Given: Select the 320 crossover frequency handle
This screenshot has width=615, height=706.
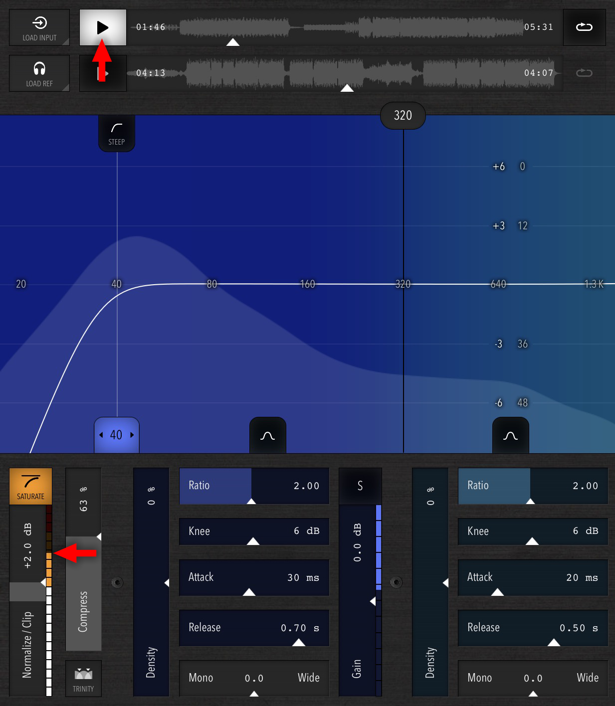Looking at the screenshot, I should point(403,116).
